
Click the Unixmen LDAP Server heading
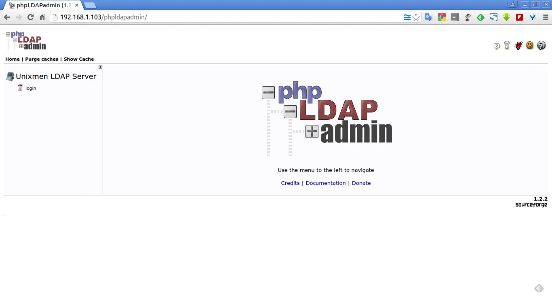coord(56,76)
